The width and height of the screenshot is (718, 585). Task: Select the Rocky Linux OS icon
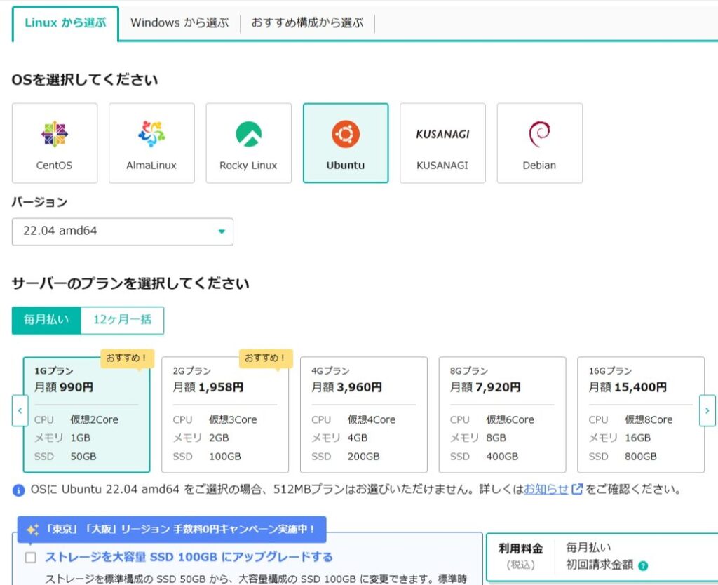click(248, 142)
